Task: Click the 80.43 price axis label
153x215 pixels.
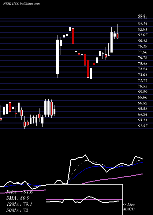Action: click(x=143, y=41)
